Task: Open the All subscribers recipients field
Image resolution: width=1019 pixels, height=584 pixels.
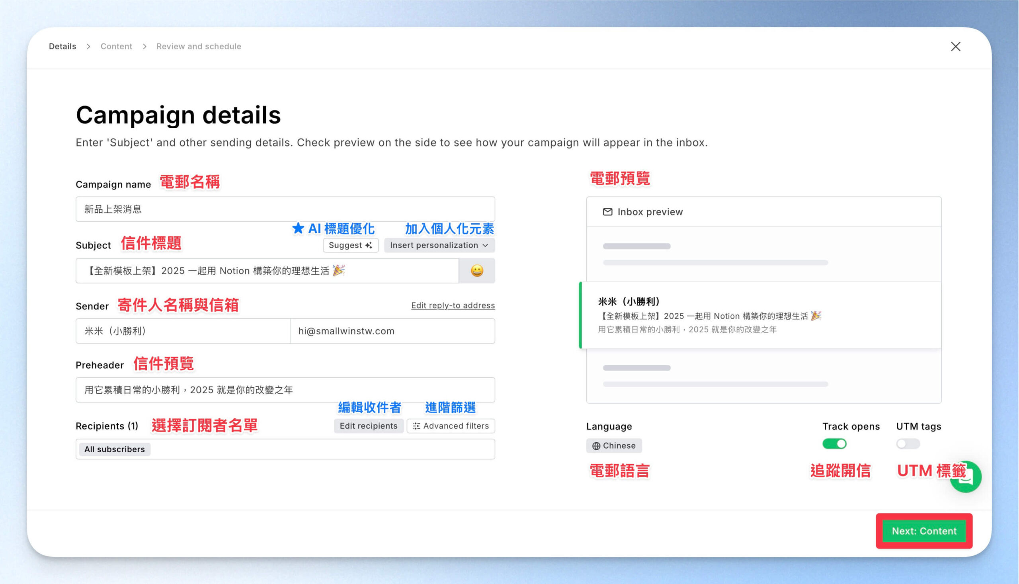Action: coord(285,449)
